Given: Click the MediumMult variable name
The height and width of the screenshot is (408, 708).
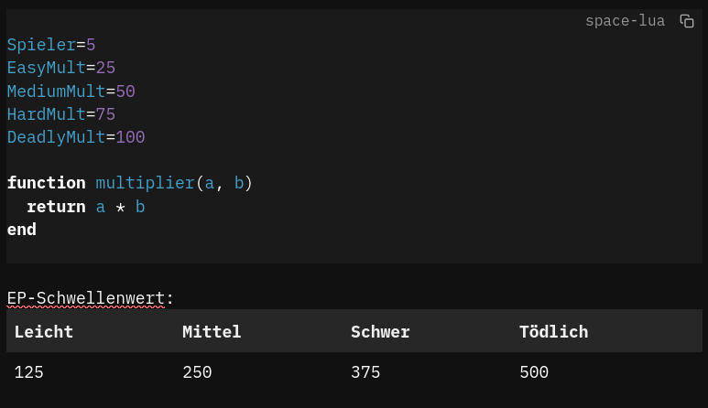Looking at the screenshot, I should 56,91.
